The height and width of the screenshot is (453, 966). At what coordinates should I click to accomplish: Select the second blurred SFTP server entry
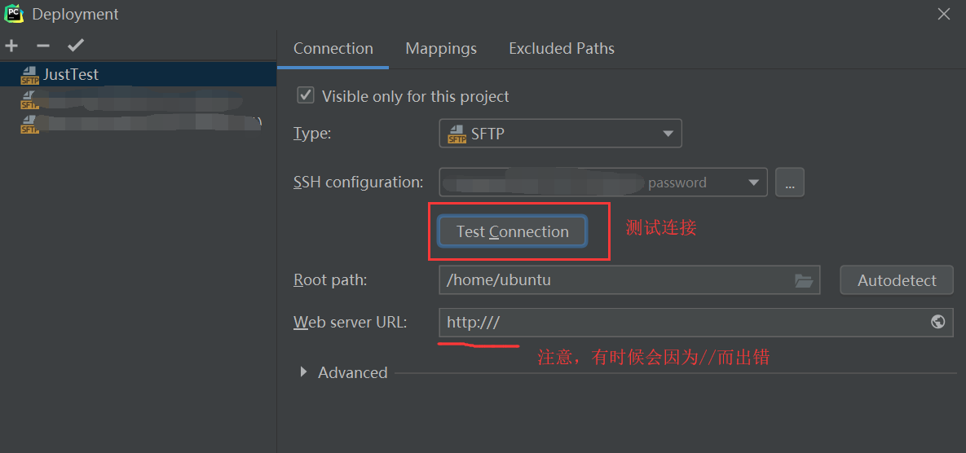(138, 99)
